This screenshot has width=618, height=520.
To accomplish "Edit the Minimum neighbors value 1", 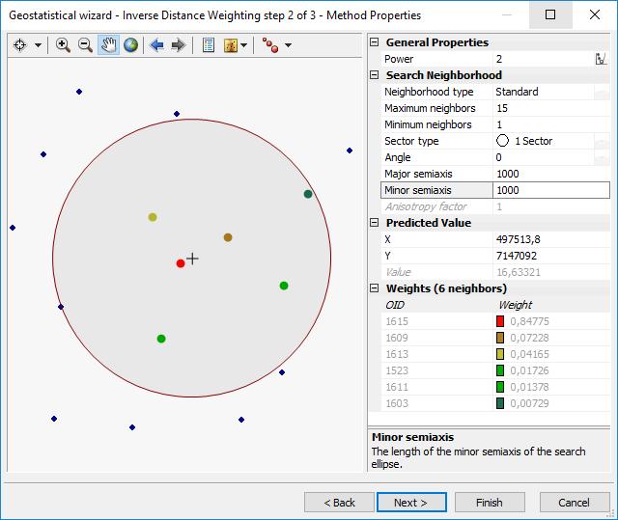I will click(x=551, y=124).
